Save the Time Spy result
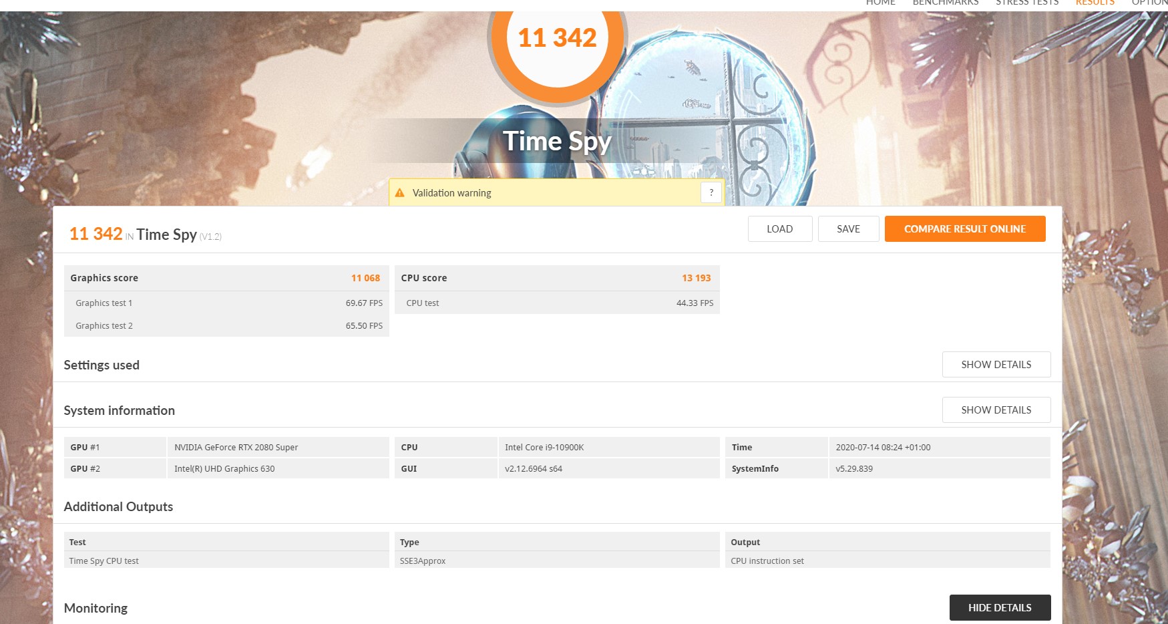 point(848,229)
